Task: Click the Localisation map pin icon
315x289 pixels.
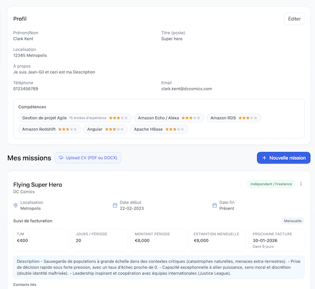Action: tap(15, 205)
